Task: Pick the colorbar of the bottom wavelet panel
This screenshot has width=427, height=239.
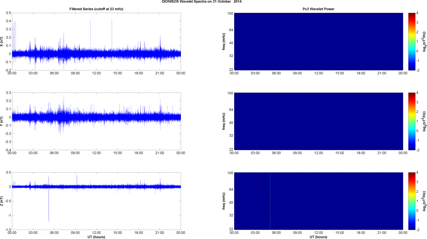Action: (x=412, y=201)
